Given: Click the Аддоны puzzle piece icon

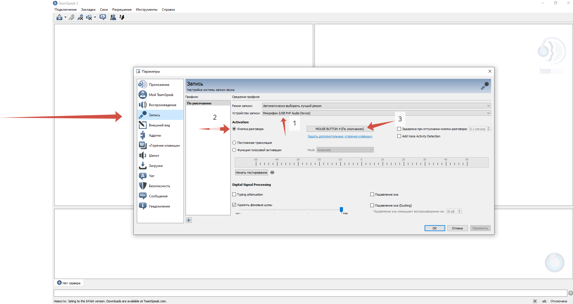Looking at the screenshot, I should (x=143, y=135).
